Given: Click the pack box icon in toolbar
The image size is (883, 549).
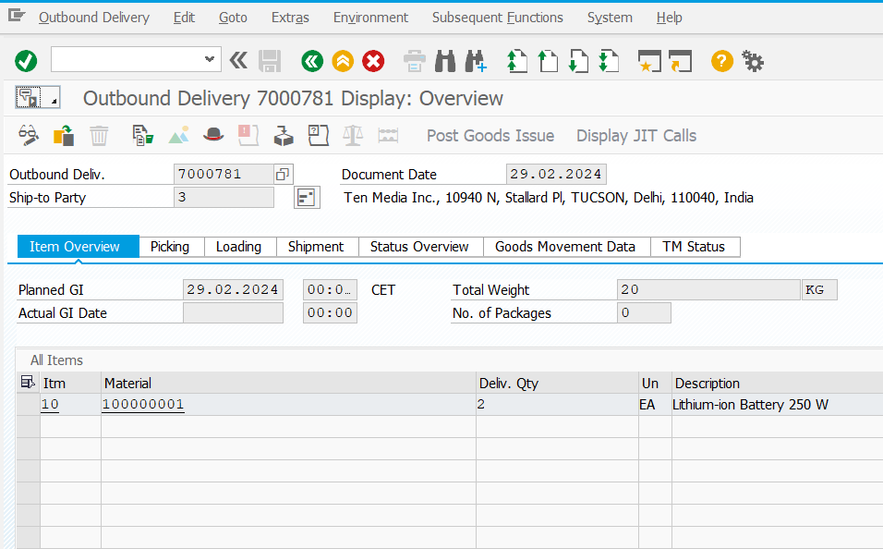Looking at the screenshot, I should [x=283, y=136].
